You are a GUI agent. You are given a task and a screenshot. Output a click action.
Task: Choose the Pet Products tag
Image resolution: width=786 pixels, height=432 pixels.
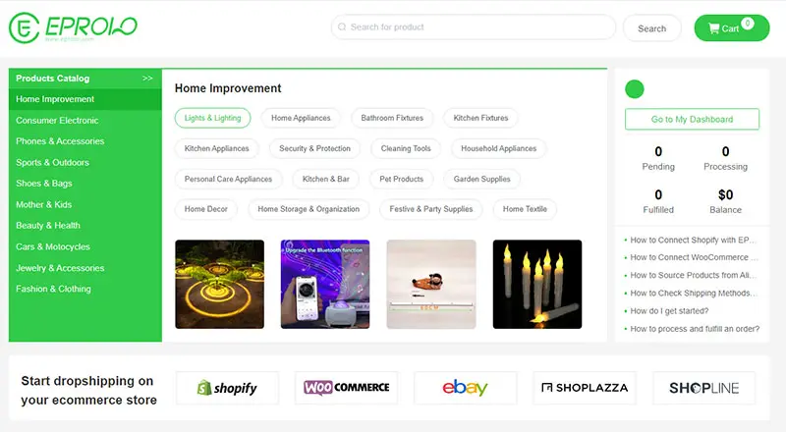(x=402, y=179)
